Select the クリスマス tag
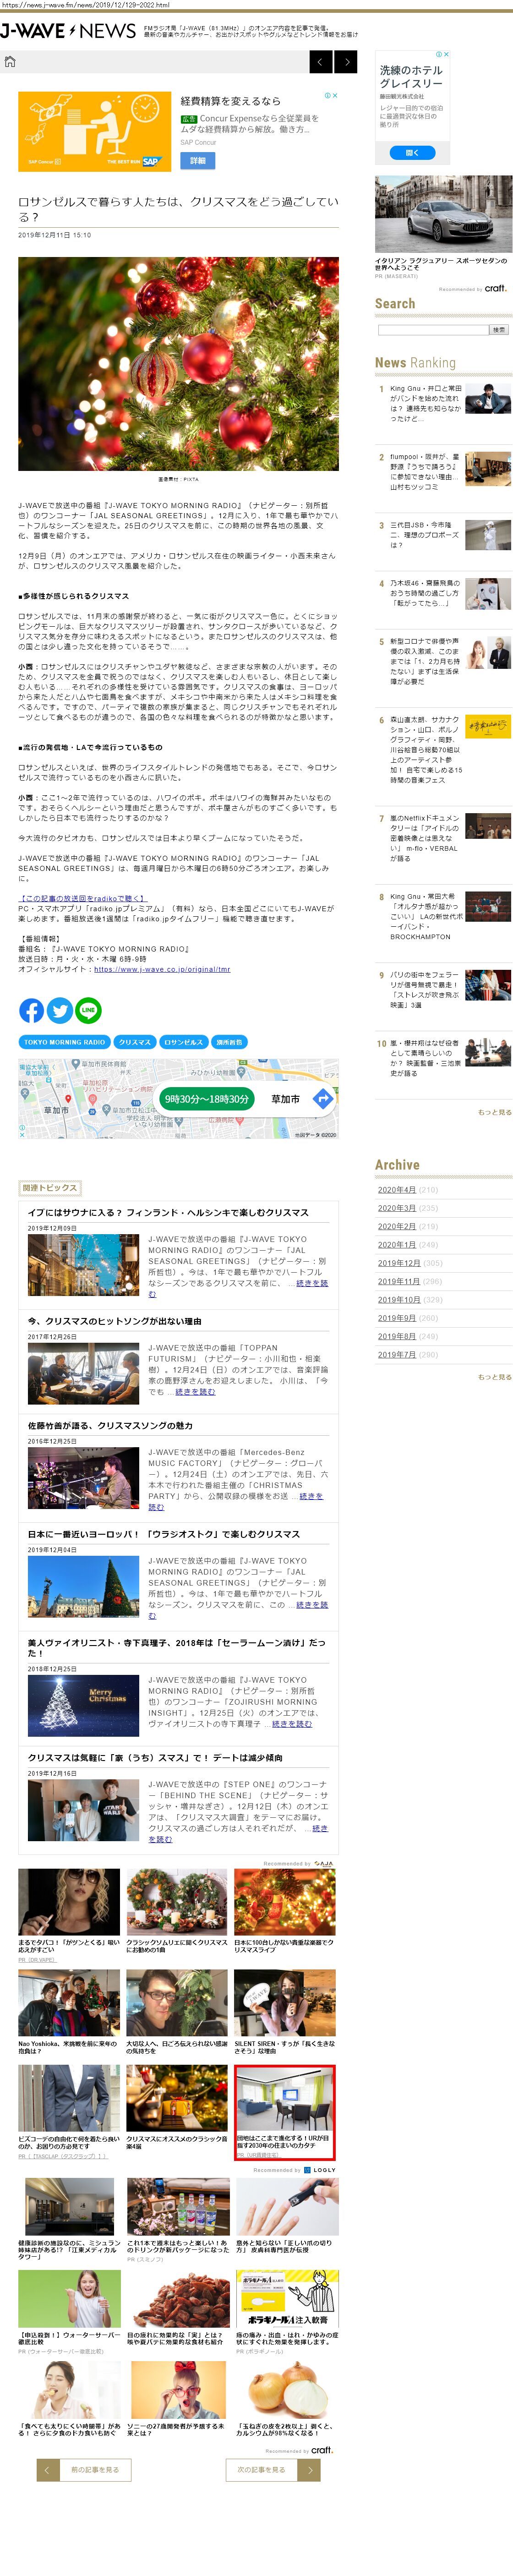Image resolution: width=513 pixels, height=2576 pixels. point(134,1042)
